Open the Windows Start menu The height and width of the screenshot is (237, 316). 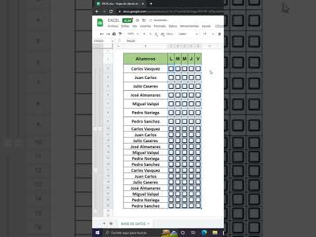click(x=97, y=232)
